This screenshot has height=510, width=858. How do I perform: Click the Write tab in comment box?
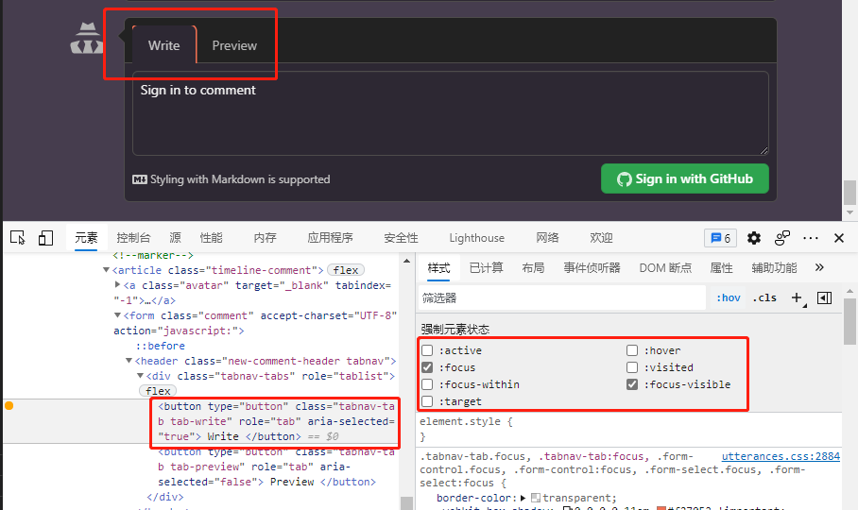[x=163, y=45]
